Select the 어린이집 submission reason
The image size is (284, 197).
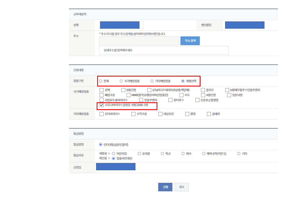(x=113, y=154)
